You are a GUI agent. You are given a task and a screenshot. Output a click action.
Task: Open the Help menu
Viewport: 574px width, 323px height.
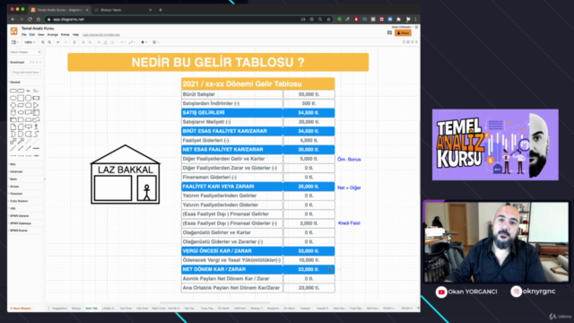tap(75, 34)
